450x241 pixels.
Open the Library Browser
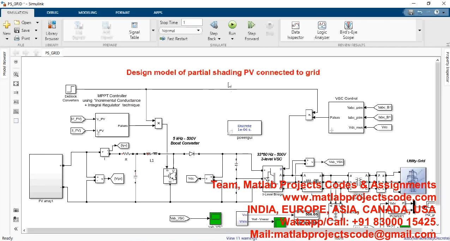(52, 30)
